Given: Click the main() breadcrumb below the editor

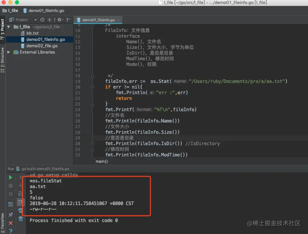Looking at the screenshot, I should (x=101, y=161).
